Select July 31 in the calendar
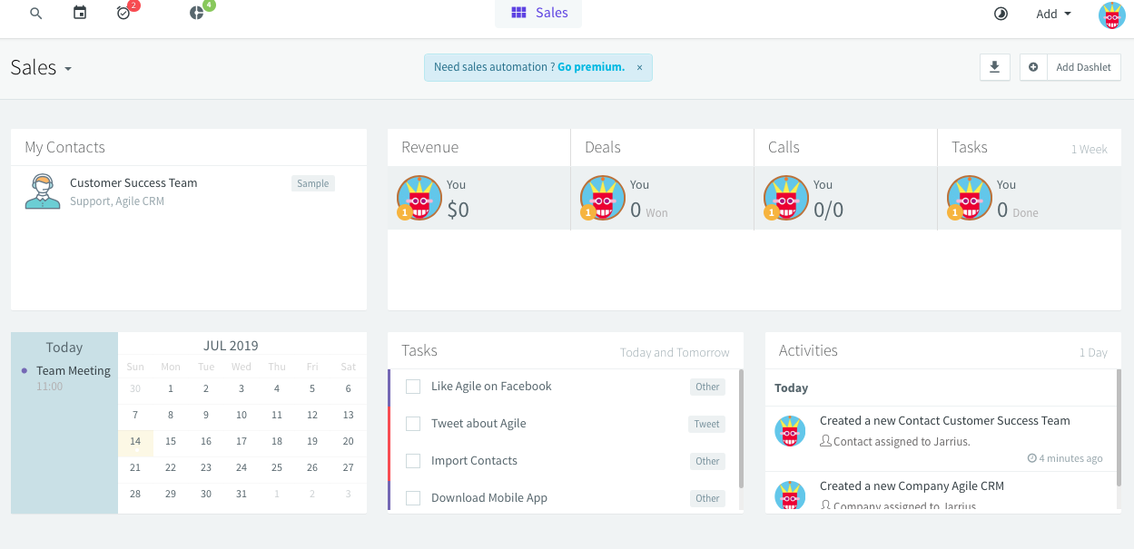The image size is (1134, 549). pyautogui.click(x=242, y=494)
